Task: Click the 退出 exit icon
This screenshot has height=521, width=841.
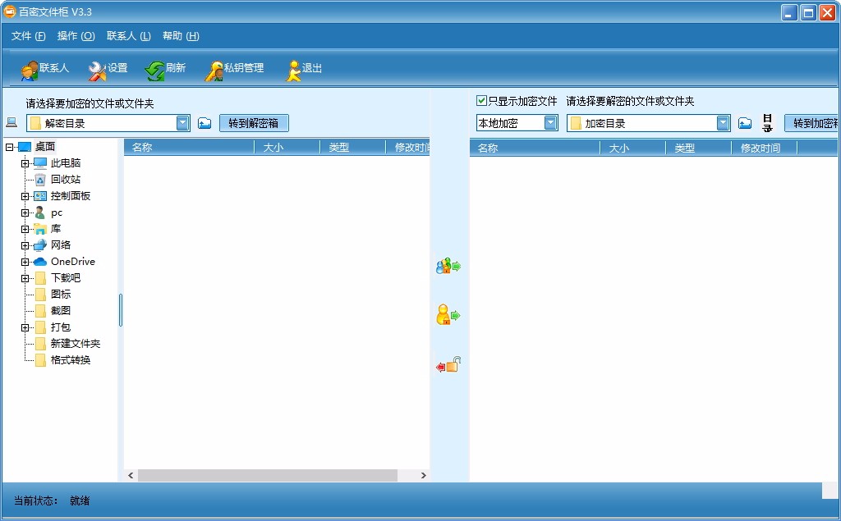Action: click(x=293, y=71)
